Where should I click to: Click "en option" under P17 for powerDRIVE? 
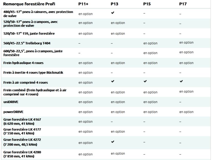(186, 112)
